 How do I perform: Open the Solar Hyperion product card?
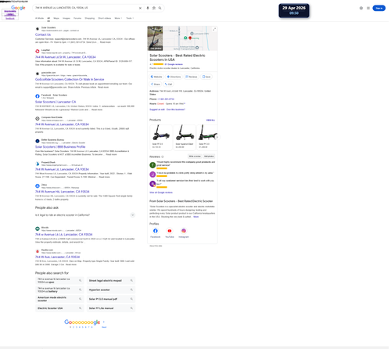pyautogui.click(x=185, y=138)
